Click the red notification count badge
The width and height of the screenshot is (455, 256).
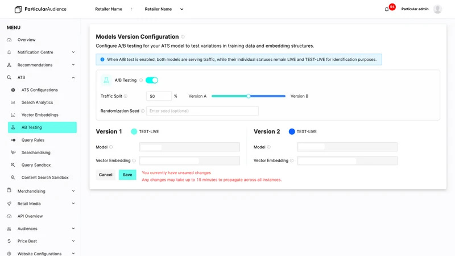(392, 7)
